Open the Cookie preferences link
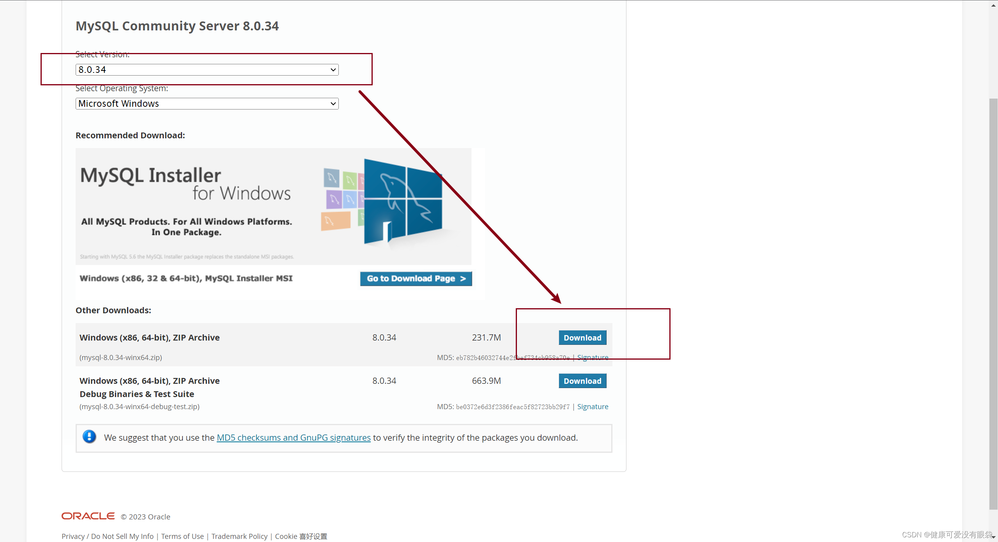 301,537
